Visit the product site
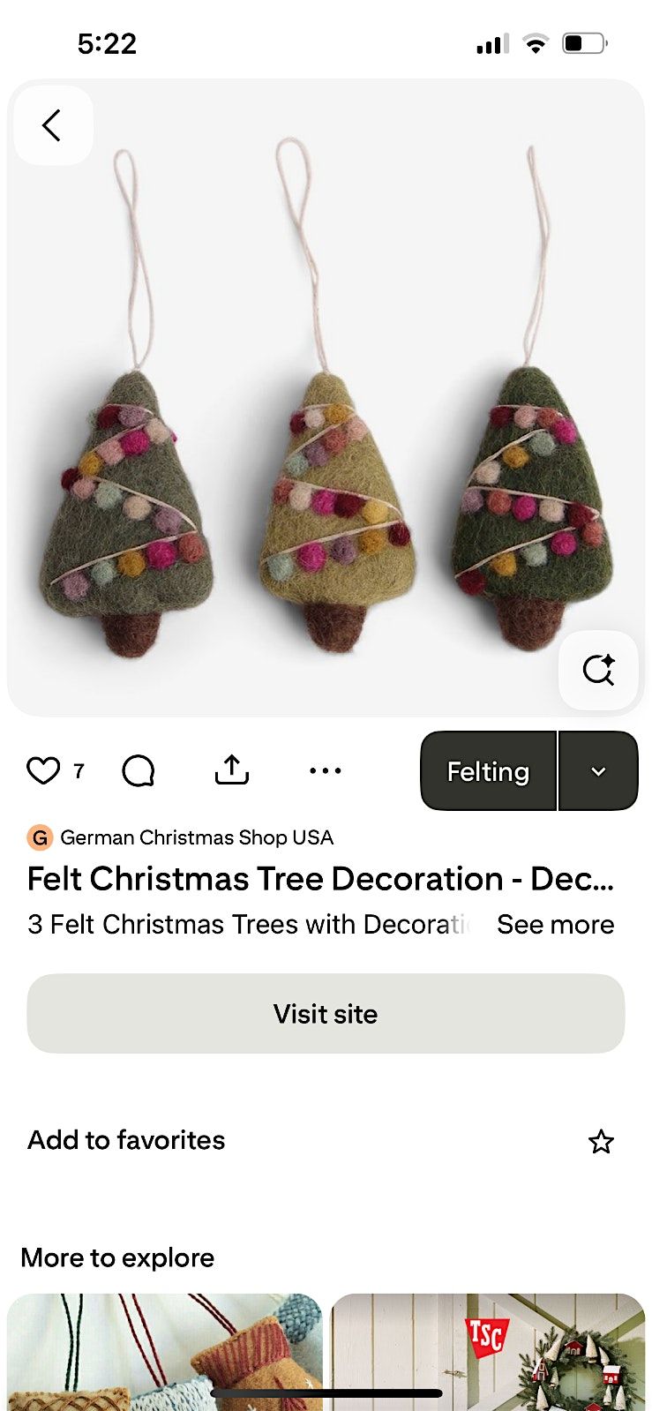 point(326,1013)
